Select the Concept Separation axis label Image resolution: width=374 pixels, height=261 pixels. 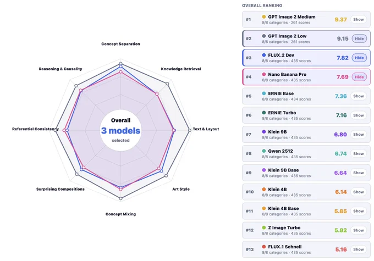tap(120, 44)
